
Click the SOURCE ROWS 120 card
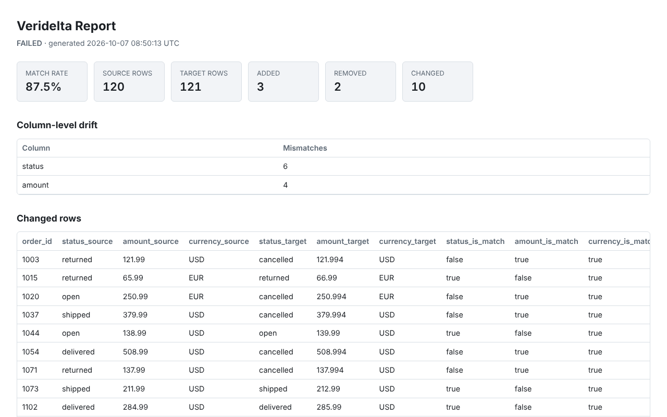pyautogui.click(x=129, y=81)
